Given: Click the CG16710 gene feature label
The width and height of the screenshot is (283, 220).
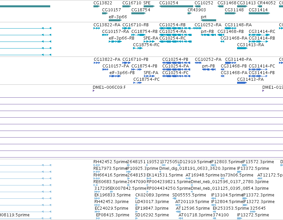Looking at the screenshot, I should (132, 3).
